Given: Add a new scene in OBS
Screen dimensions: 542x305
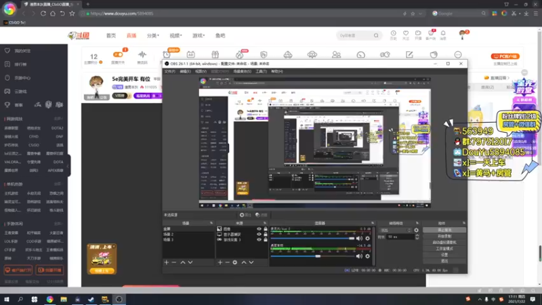Looking at the screenshot, I should [x=167, y=262].
